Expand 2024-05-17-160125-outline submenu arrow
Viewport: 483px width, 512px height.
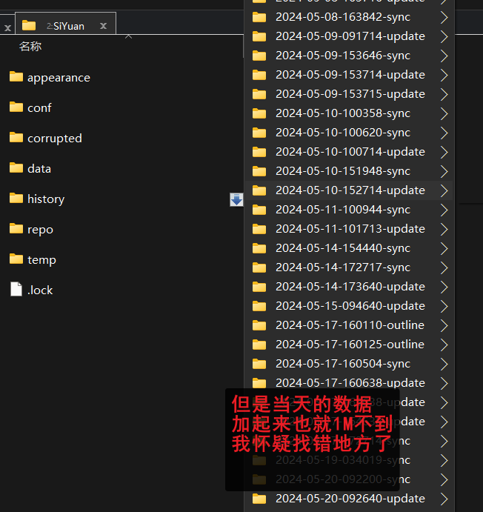pos(444,345)
